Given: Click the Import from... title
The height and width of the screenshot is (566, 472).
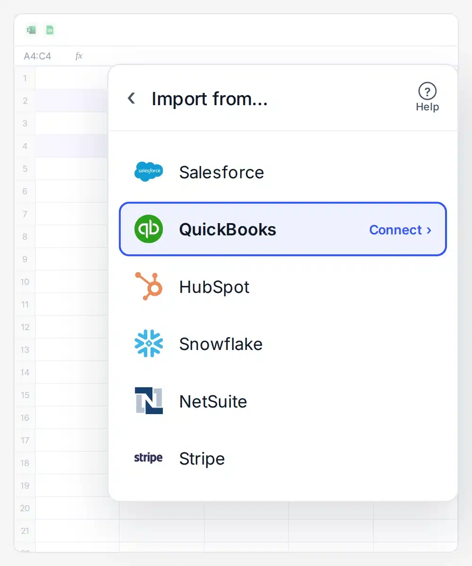Looking at the screenshot, I should [x=210, y=99].
